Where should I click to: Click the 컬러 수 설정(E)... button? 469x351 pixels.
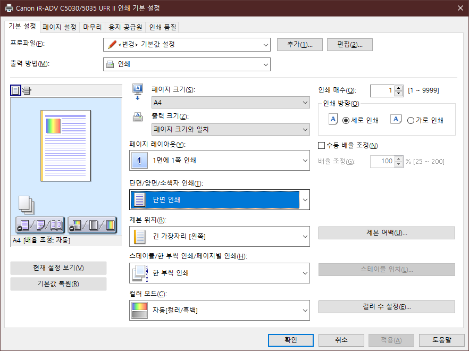387,307
